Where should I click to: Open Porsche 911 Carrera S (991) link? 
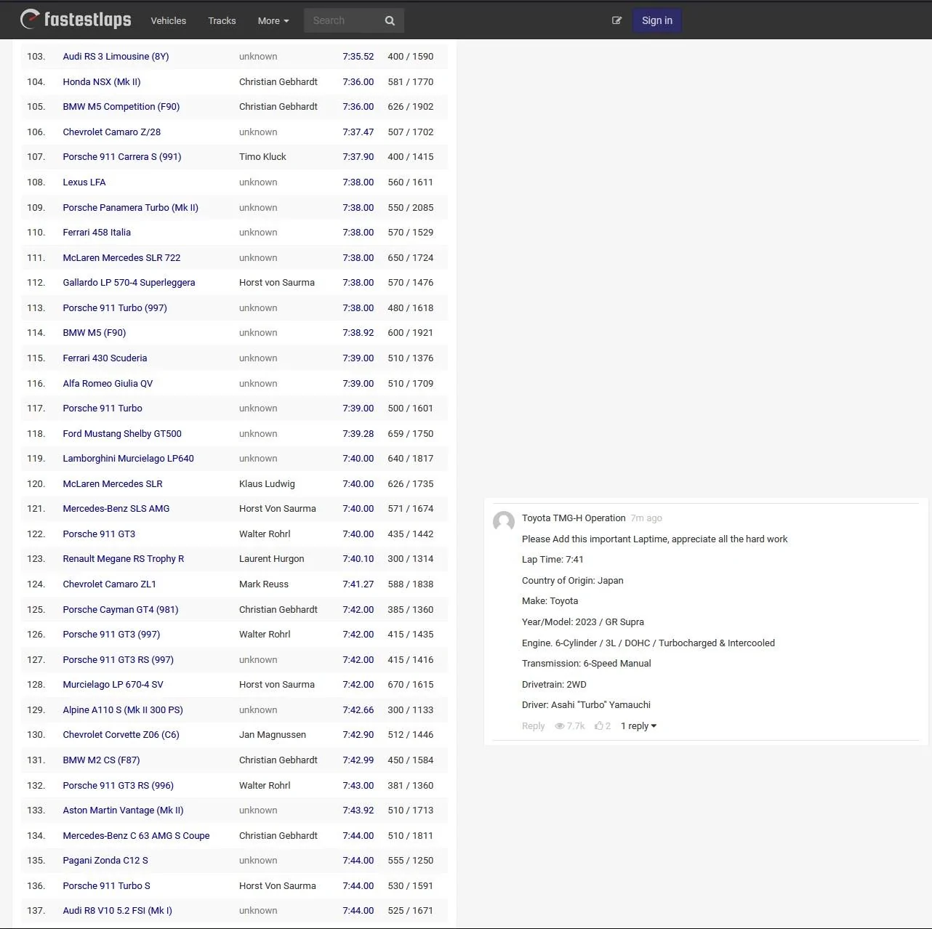tap(122, 157)
